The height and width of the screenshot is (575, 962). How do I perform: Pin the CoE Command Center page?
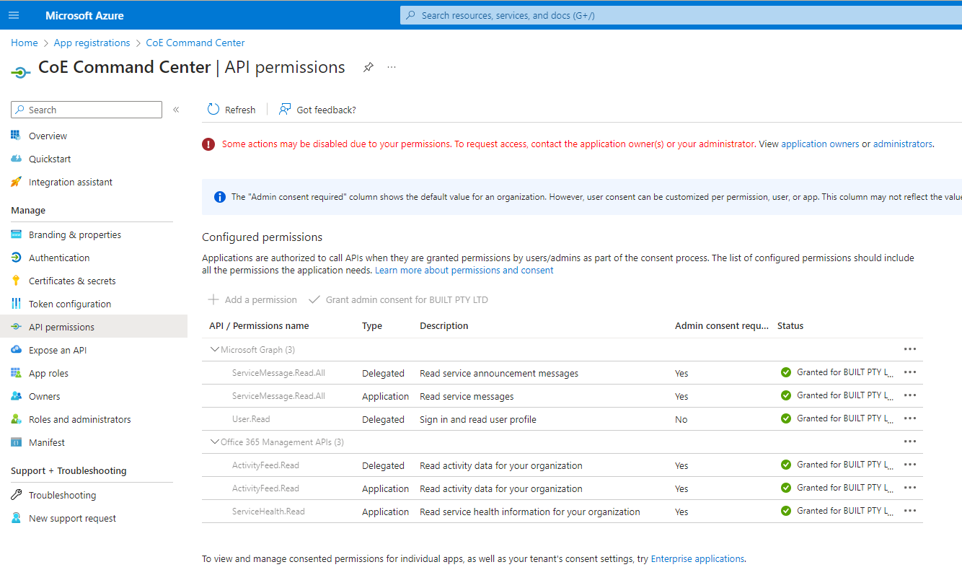point(369,66)
